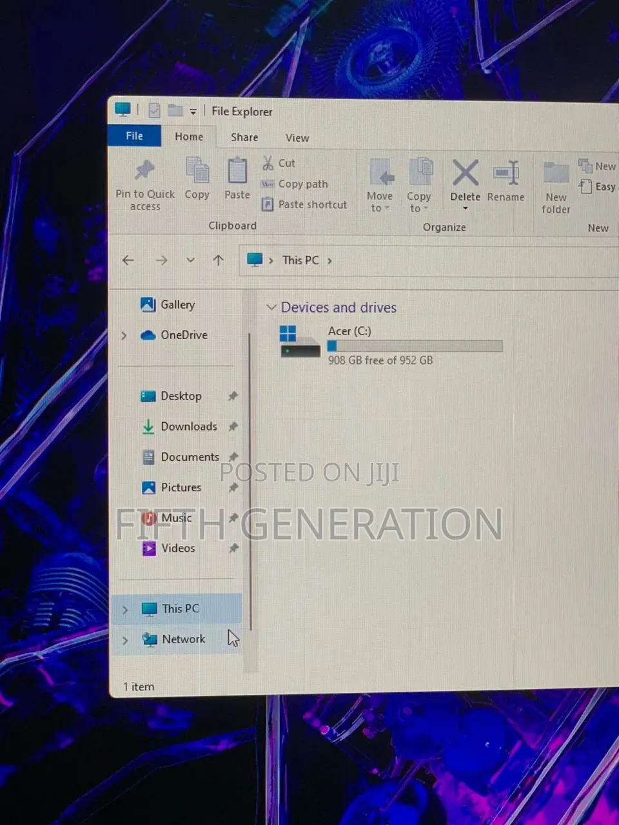Expand the OneDrive tree node
Screen dimensions: 619x825
(124, 335)
